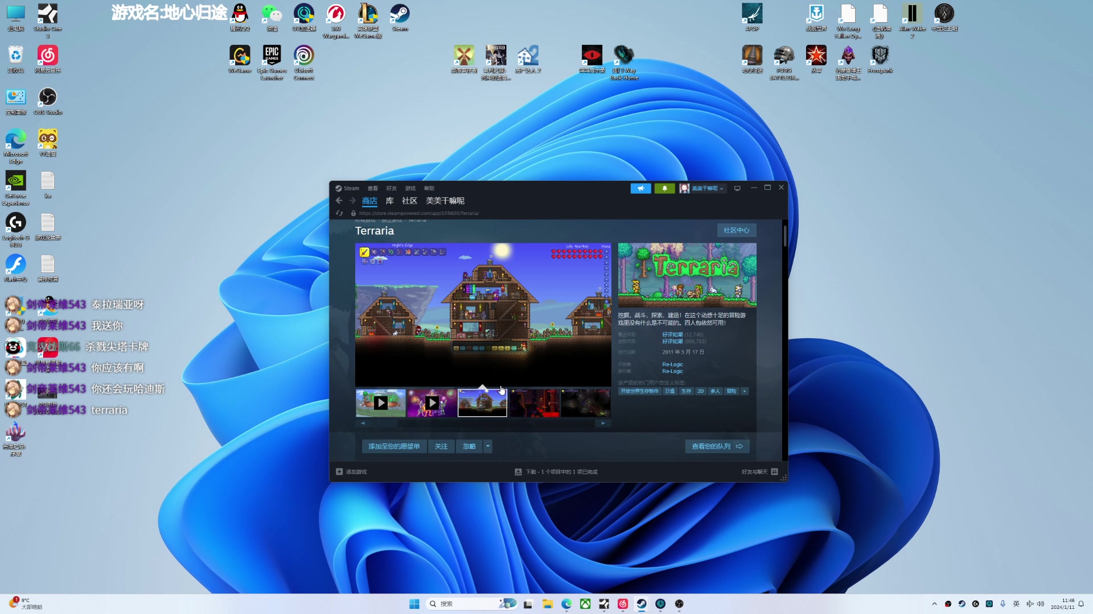
Task: Click the store URL address field
Action: (x=418, y=213)
